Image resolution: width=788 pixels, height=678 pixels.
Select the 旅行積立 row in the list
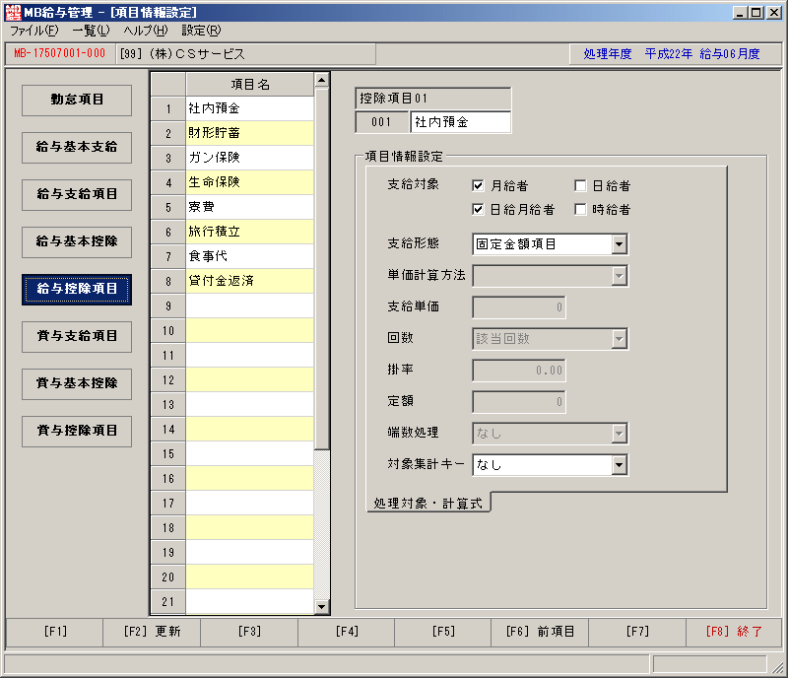point(250,232)
